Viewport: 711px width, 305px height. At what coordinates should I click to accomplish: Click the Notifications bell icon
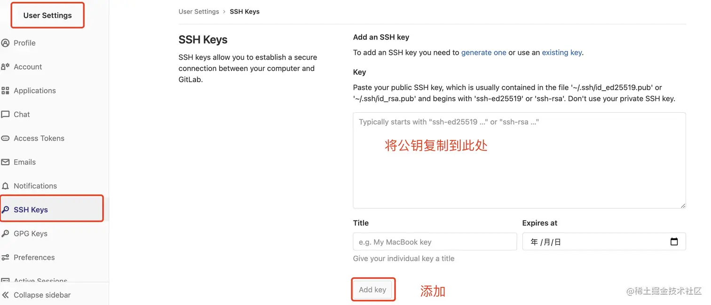(6, 186)
